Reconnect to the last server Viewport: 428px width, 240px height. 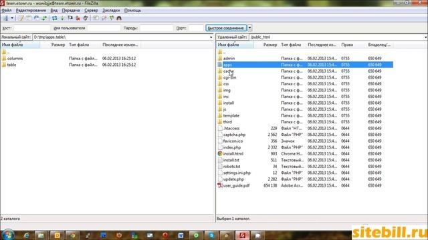coord(86,18)
